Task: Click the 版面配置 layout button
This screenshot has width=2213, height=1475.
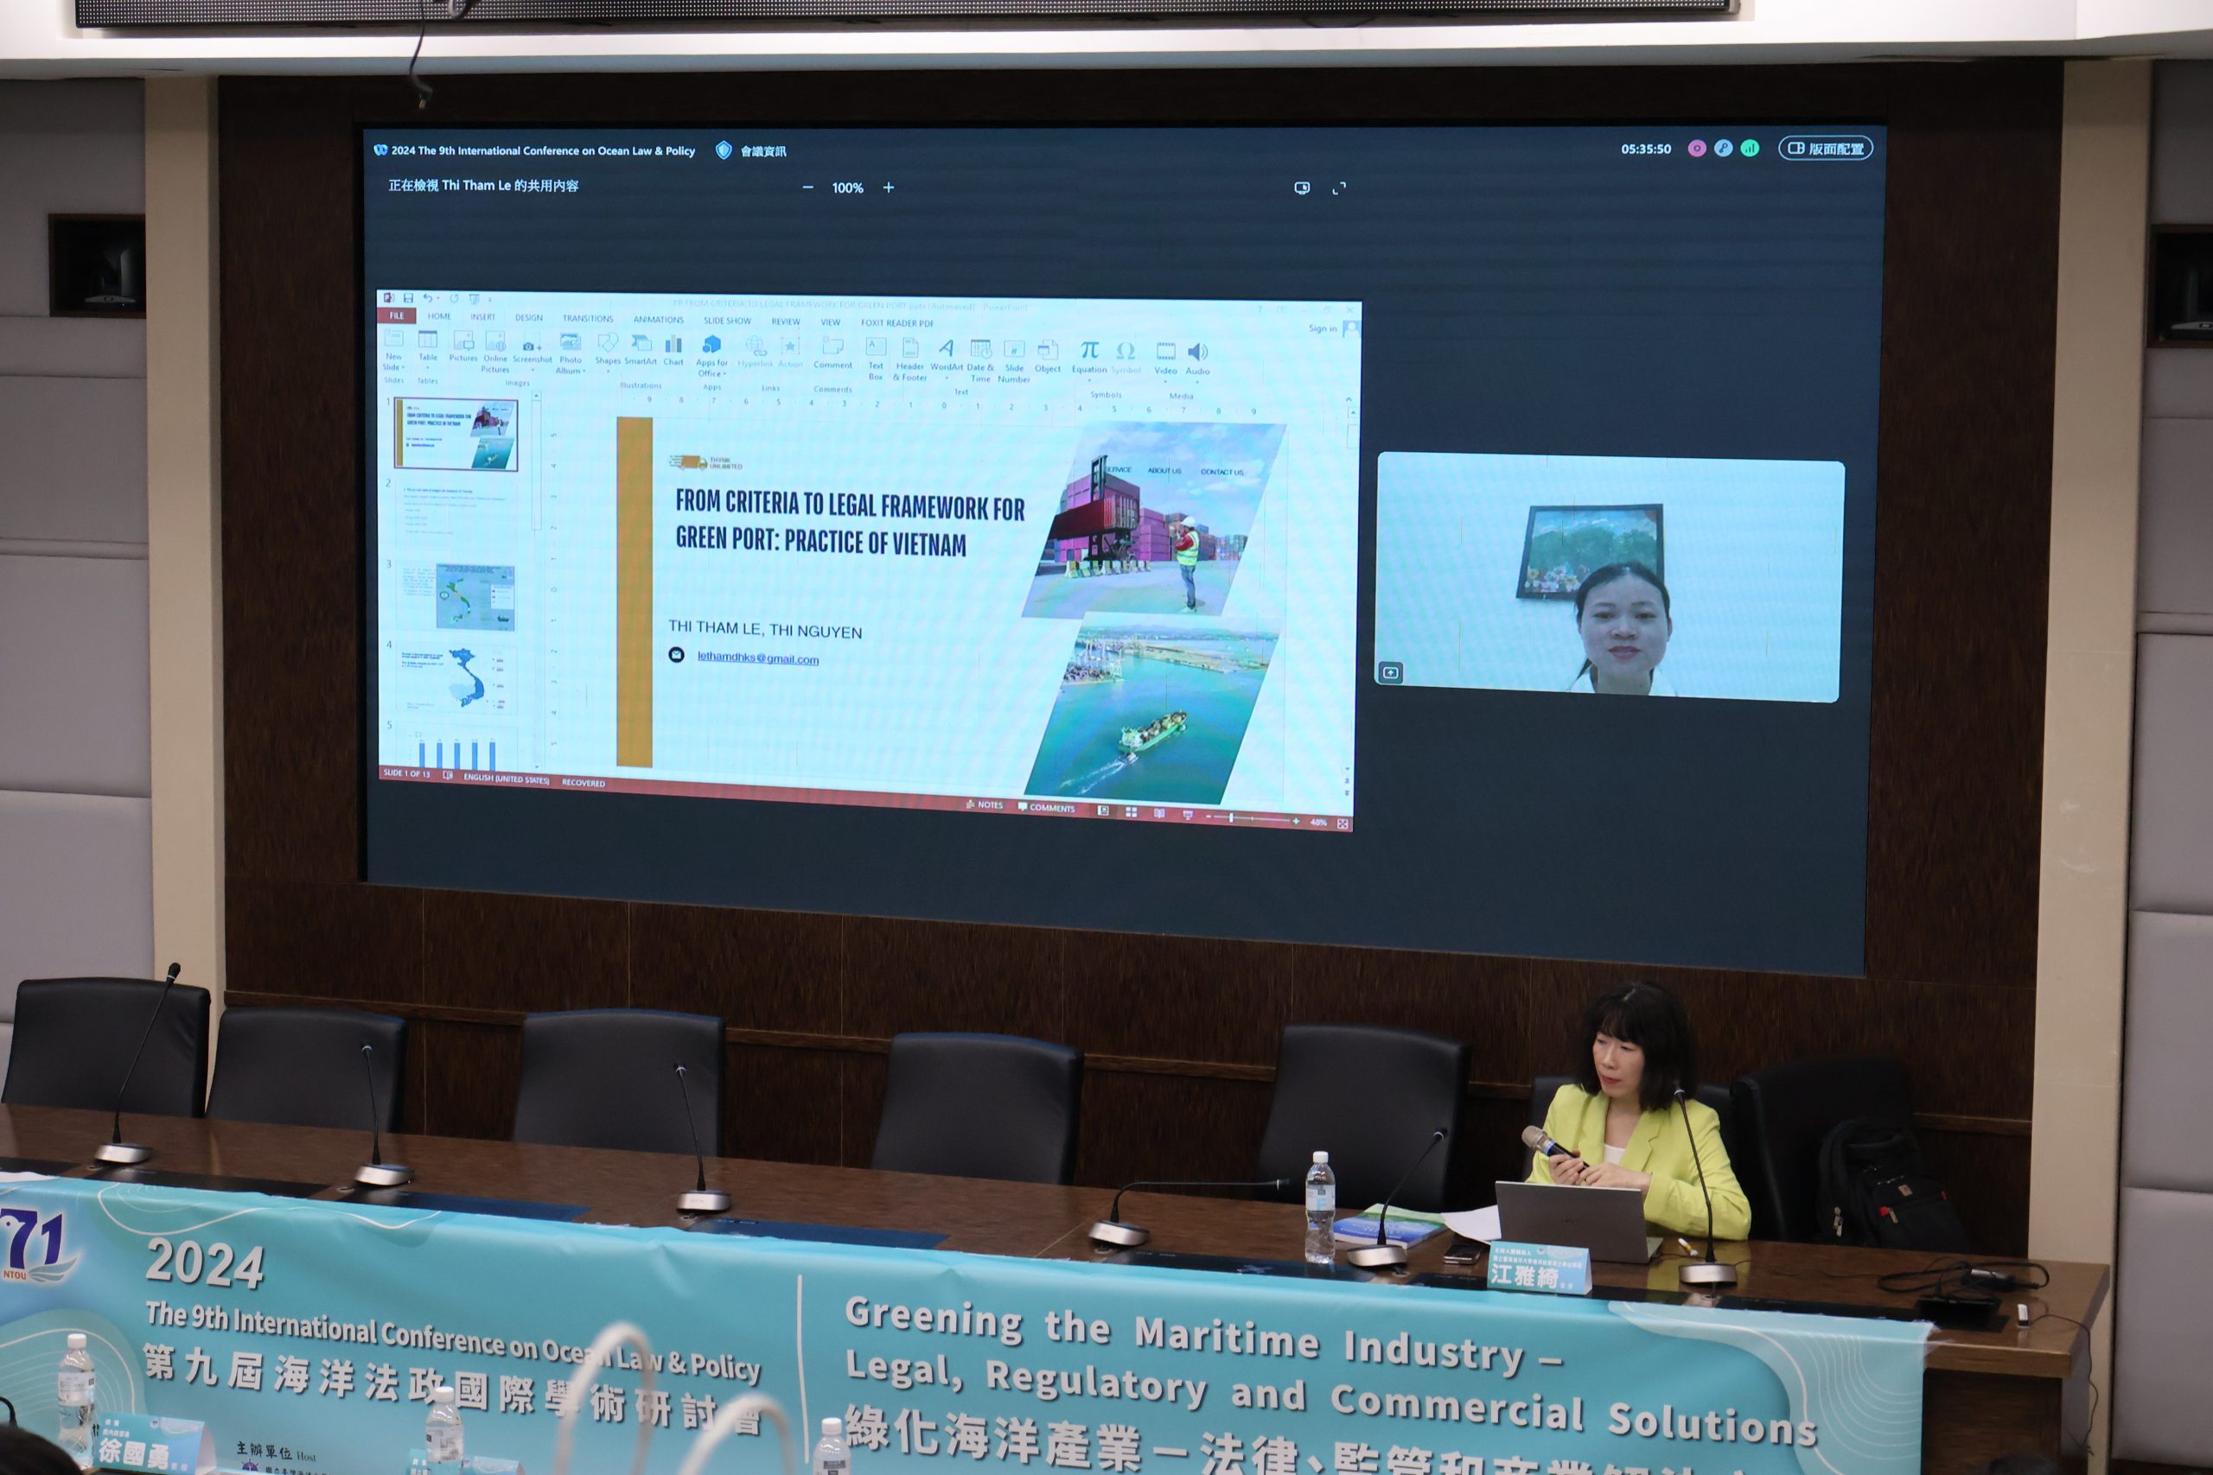Action: 1826,149
